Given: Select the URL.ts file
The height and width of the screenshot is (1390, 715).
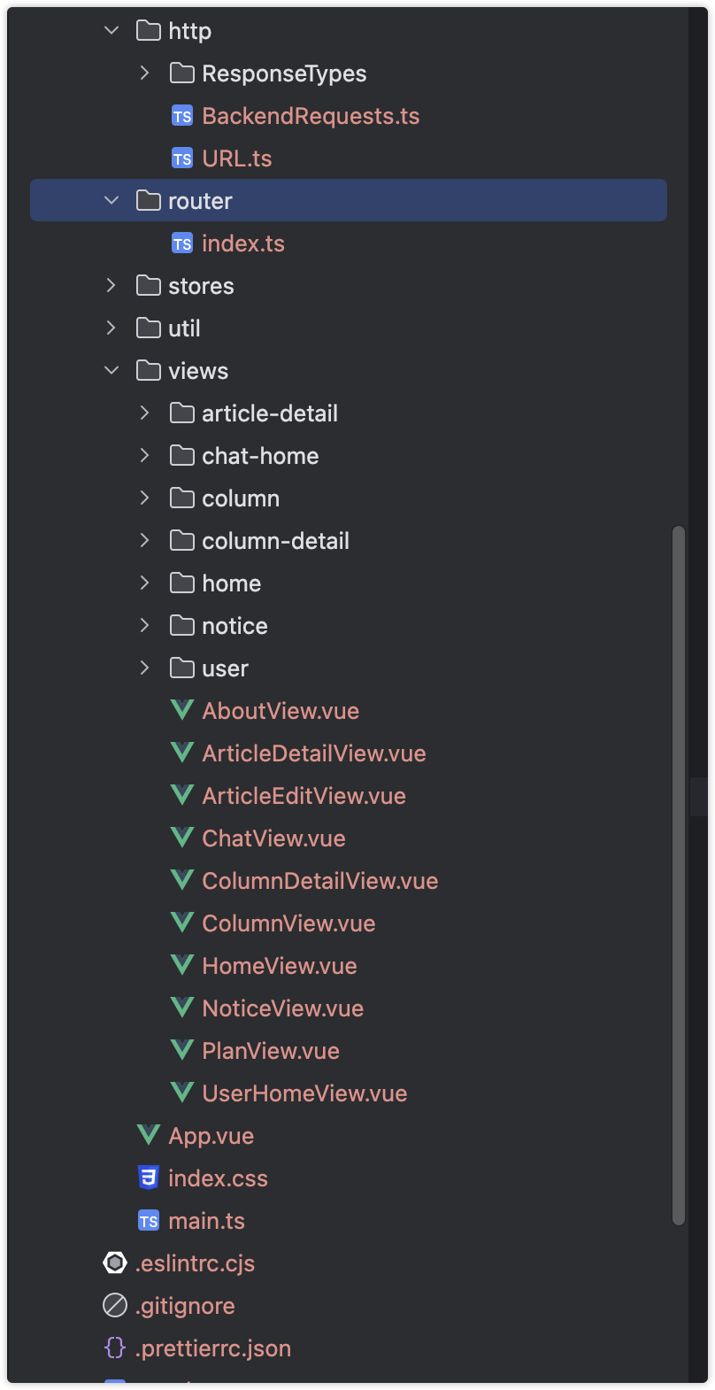Looking at the screenshot, I should (x=236, y=158).
